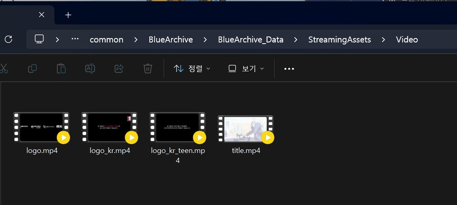Expand the chevron after the PC icon
Viewport: 457px width, 205px height.
coord(57,40)
